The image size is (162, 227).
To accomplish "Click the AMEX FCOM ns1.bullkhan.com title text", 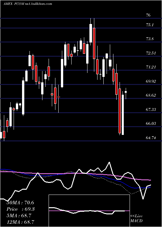I will pyautogui.click(x=28, y=4).
